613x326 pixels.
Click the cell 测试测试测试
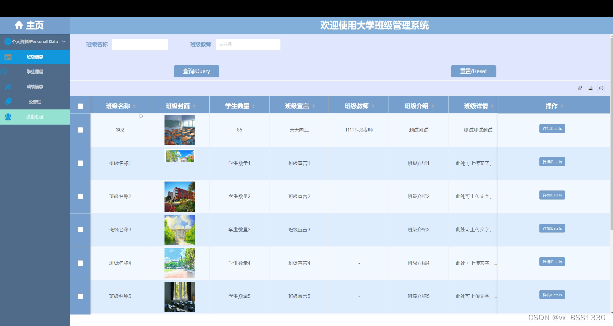(478, 130)
